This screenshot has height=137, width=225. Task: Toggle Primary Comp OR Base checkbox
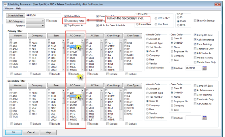195,35
